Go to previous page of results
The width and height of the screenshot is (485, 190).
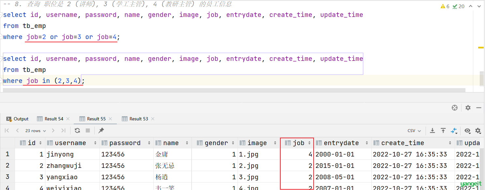point(17,130)
